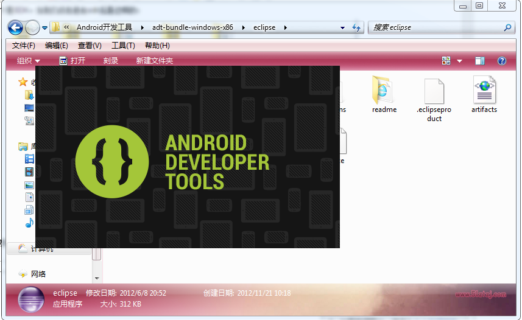522x320 pixels.
Task: Select the artifacts file
Action: coord(484,94)
